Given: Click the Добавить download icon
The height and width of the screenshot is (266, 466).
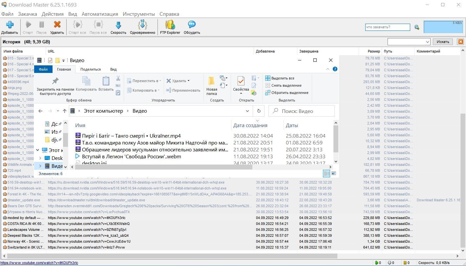Looking at the screenshot, I should coord(10,25).
